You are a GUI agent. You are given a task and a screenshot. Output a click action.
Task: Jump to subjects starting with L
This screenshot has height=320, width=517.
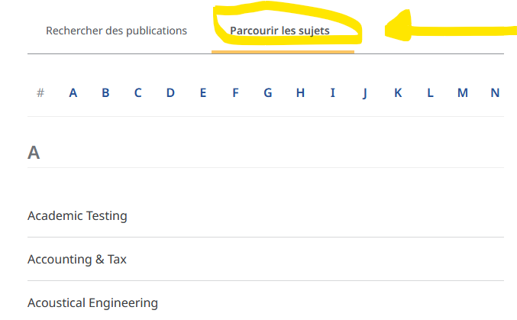click(x=430, y=93)
